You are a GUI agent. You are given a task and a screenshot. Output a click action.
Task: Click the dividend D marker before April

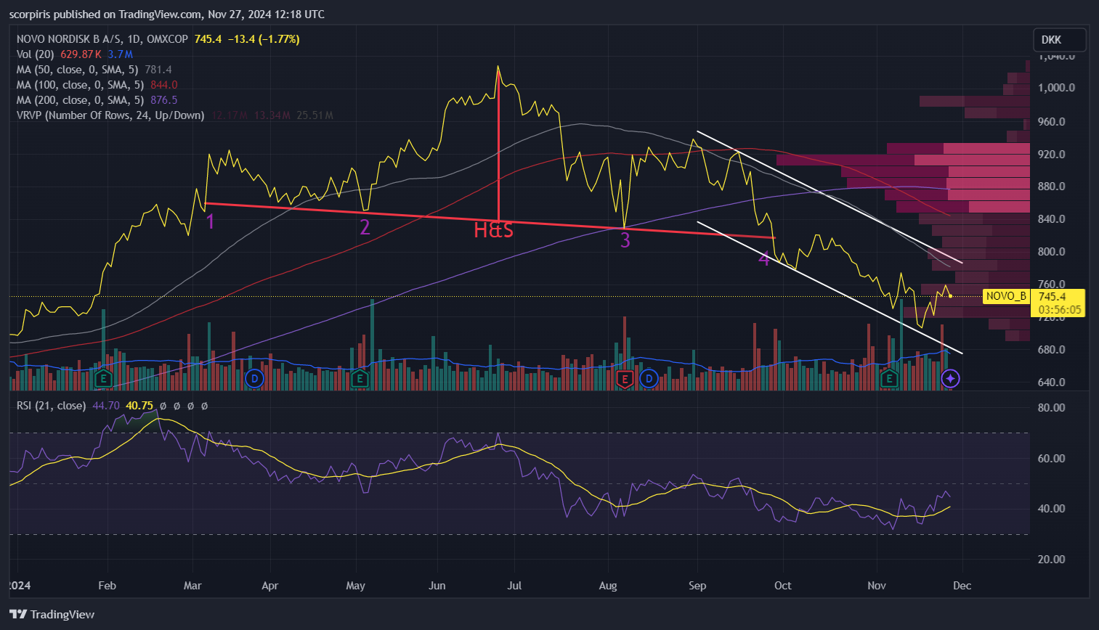(254, 378)
